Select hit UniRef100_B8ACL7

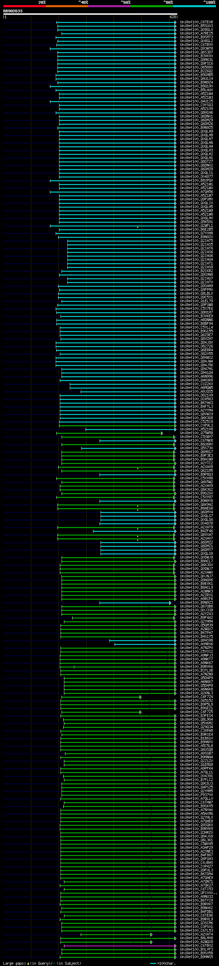pos(196,561)
